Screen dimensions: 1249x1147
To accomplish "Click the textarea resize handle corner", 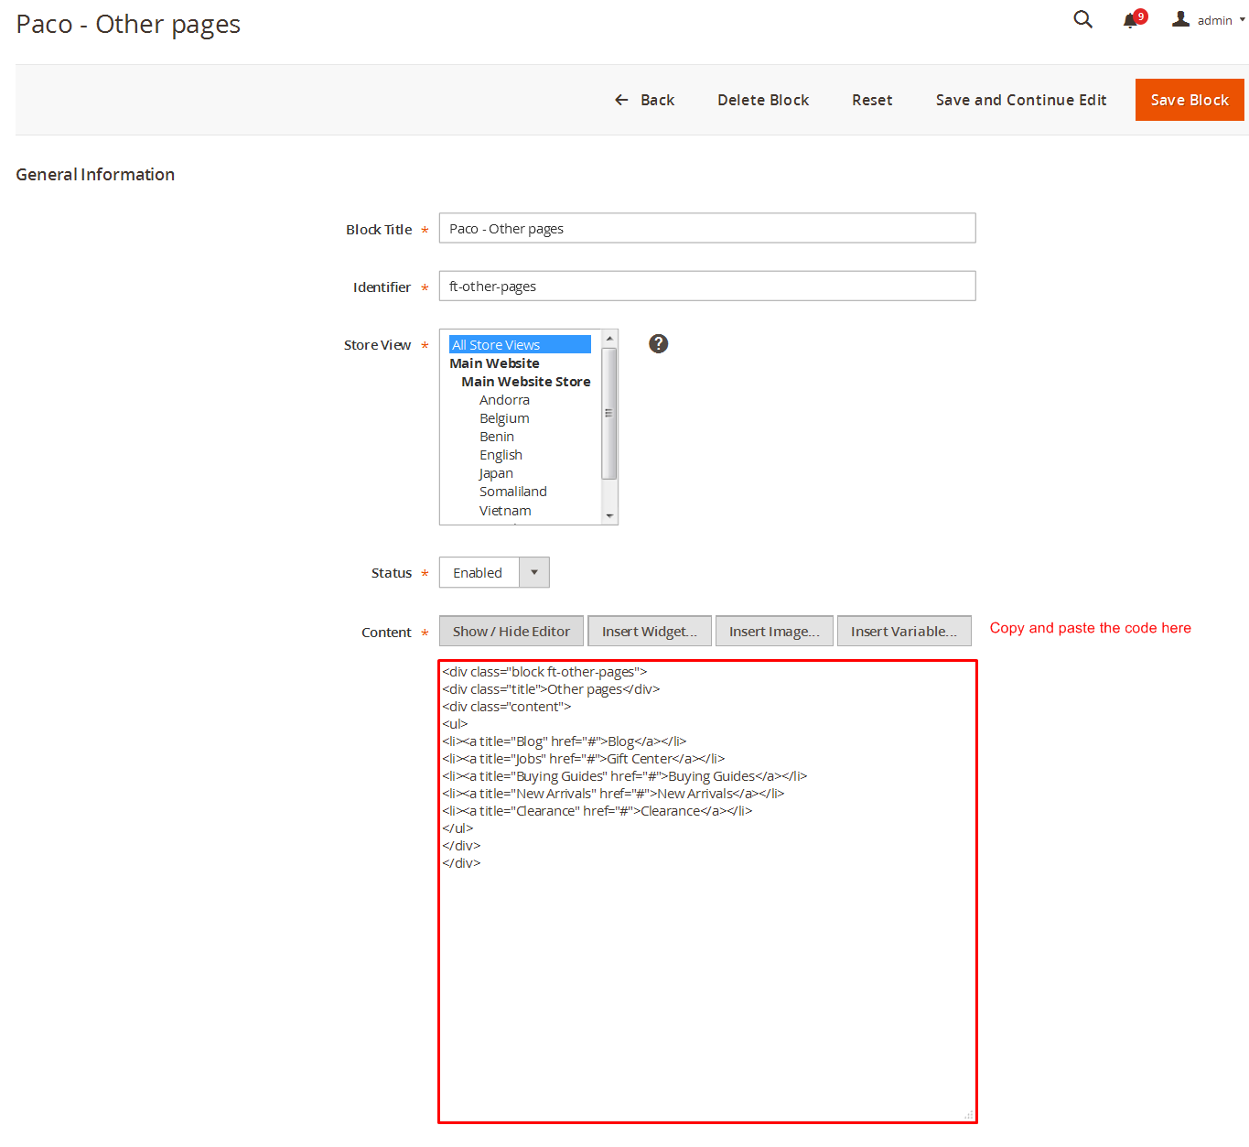I will point(968,1115).
